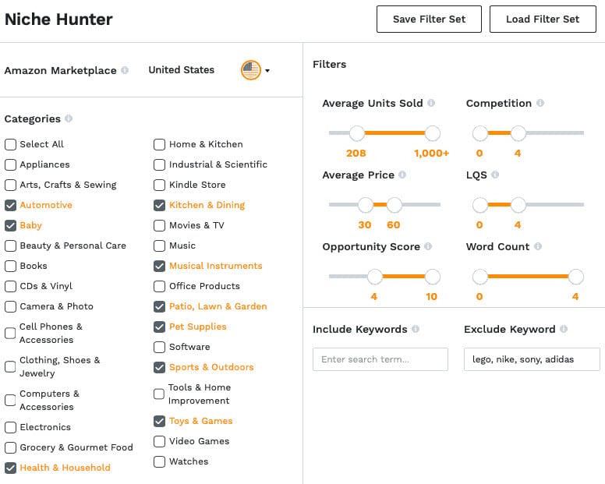This screenshot has height=484, width=605.
Task: Click info icon next to Average Units Sold
Action: (x=431, y=103)
